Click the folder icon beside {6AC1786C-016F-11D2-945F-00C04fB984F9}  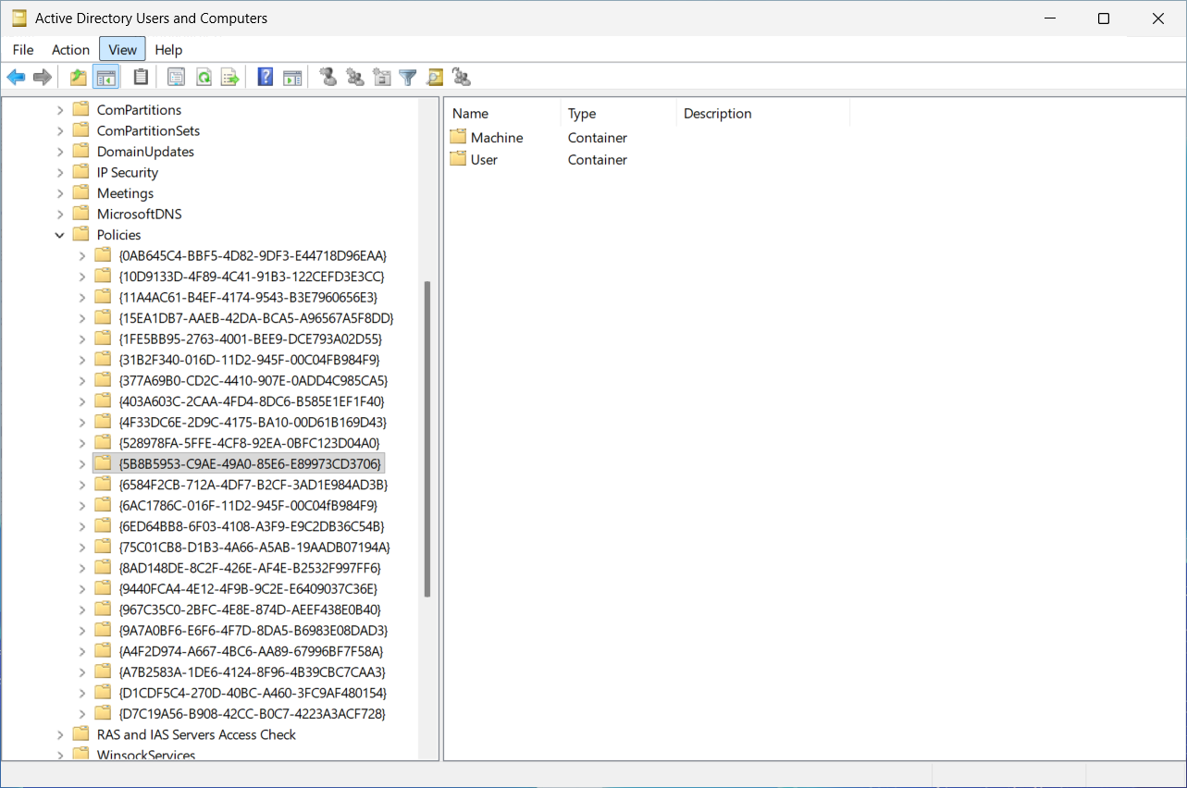pos(103,505)
